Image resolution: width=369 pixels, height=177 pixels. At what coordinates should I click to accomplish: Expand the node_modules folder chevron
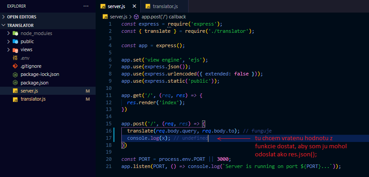pyautogui.click(x=9, y=33)
